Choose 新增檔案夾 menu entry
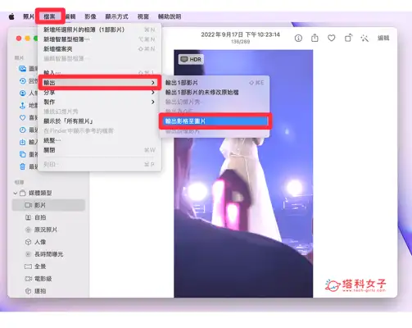Screen dimensions: 412x328 (x=99, y=49)
